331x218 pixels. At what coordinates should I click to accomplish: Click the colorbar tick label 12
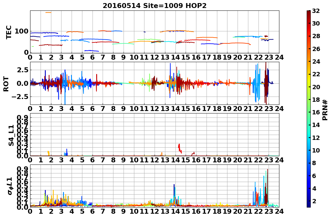click(x=316, y=137)
